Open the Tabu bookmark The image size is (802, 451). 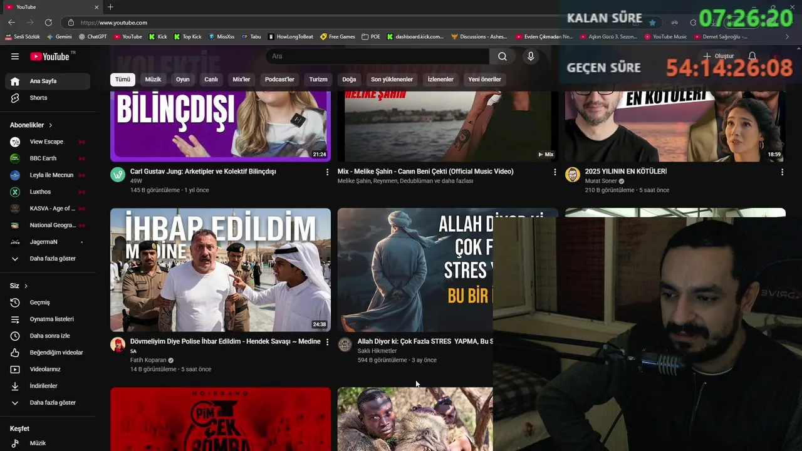(251, 37)
